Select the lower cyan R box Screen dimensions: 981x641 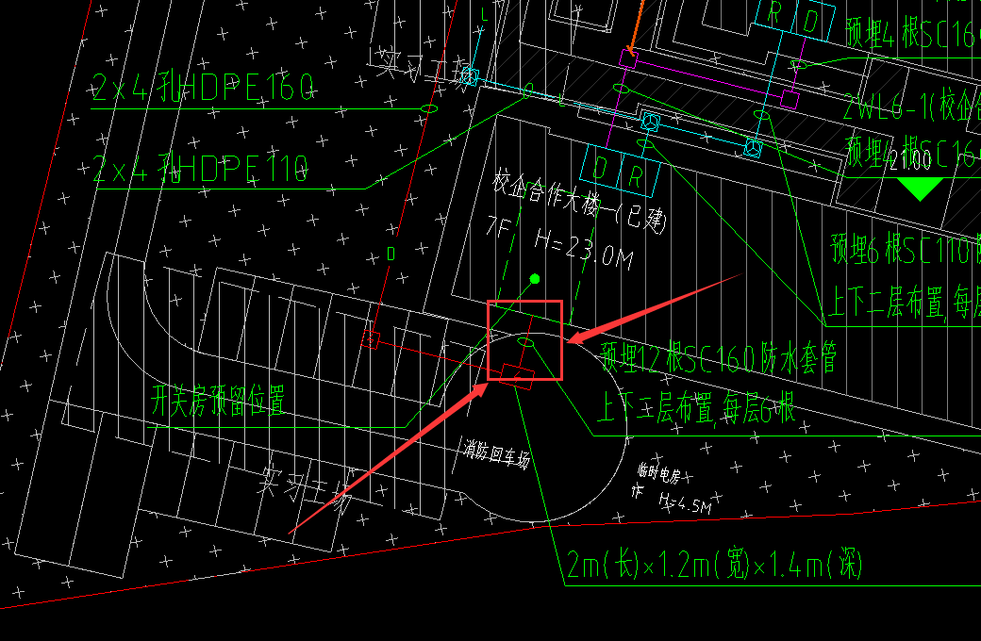(x=638, y=175)
